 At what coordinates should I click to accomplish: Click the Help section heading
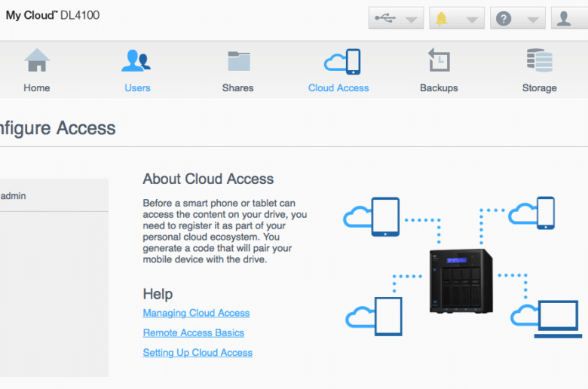(158, 294)
